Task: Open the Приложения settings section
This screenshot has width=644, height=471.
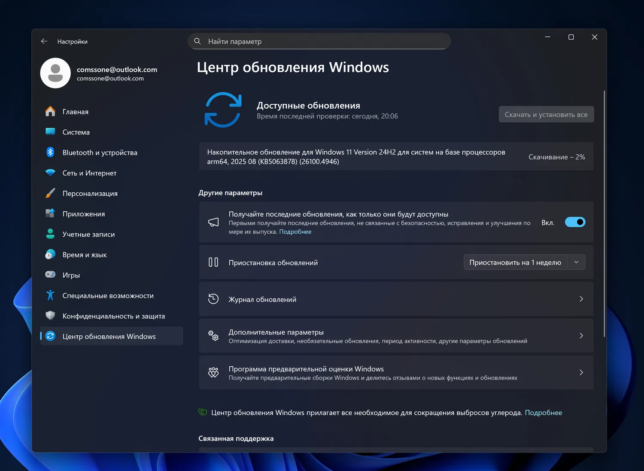Action: (112, 213)
